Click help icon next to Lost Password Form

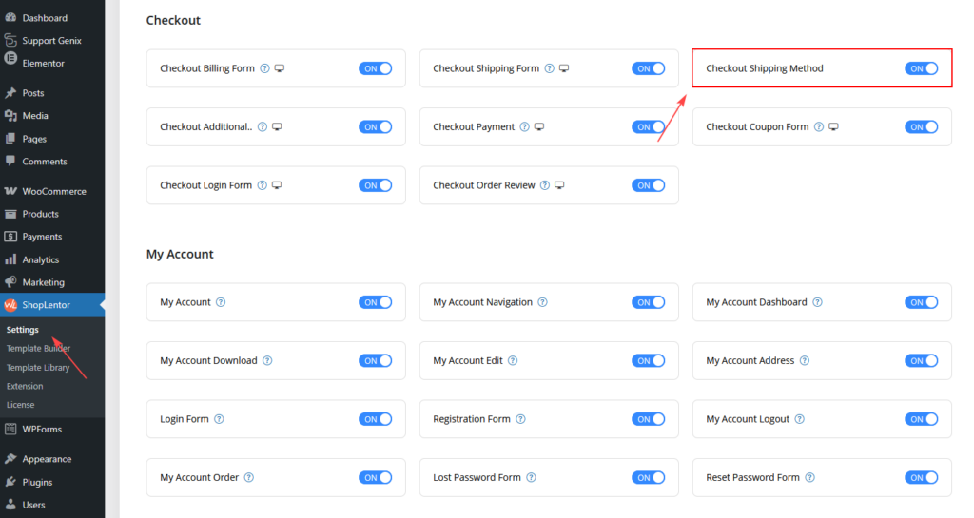[531, 478]
